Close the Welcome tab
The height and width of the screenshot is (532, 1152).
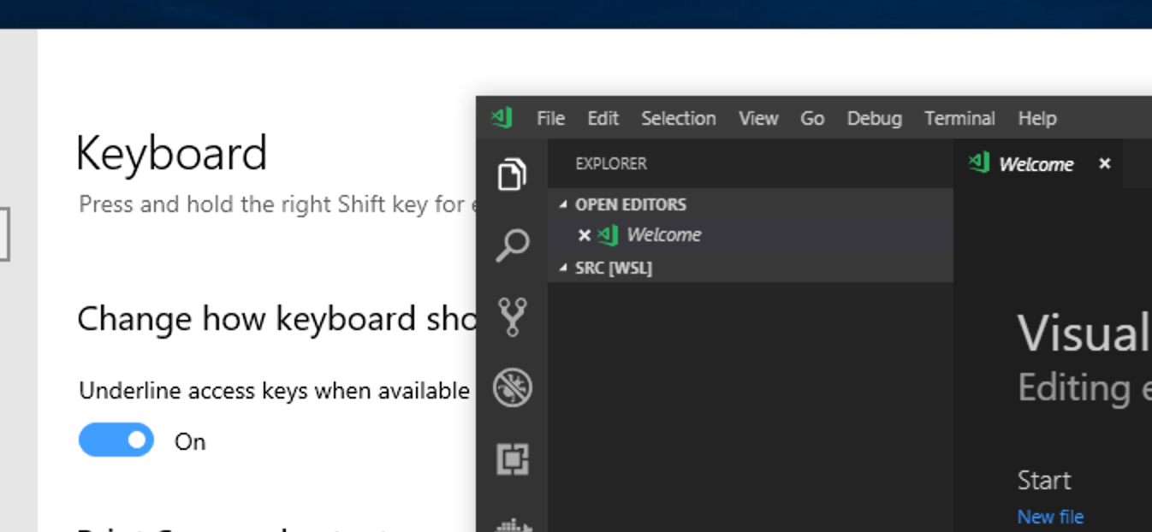click(1104, 164)
